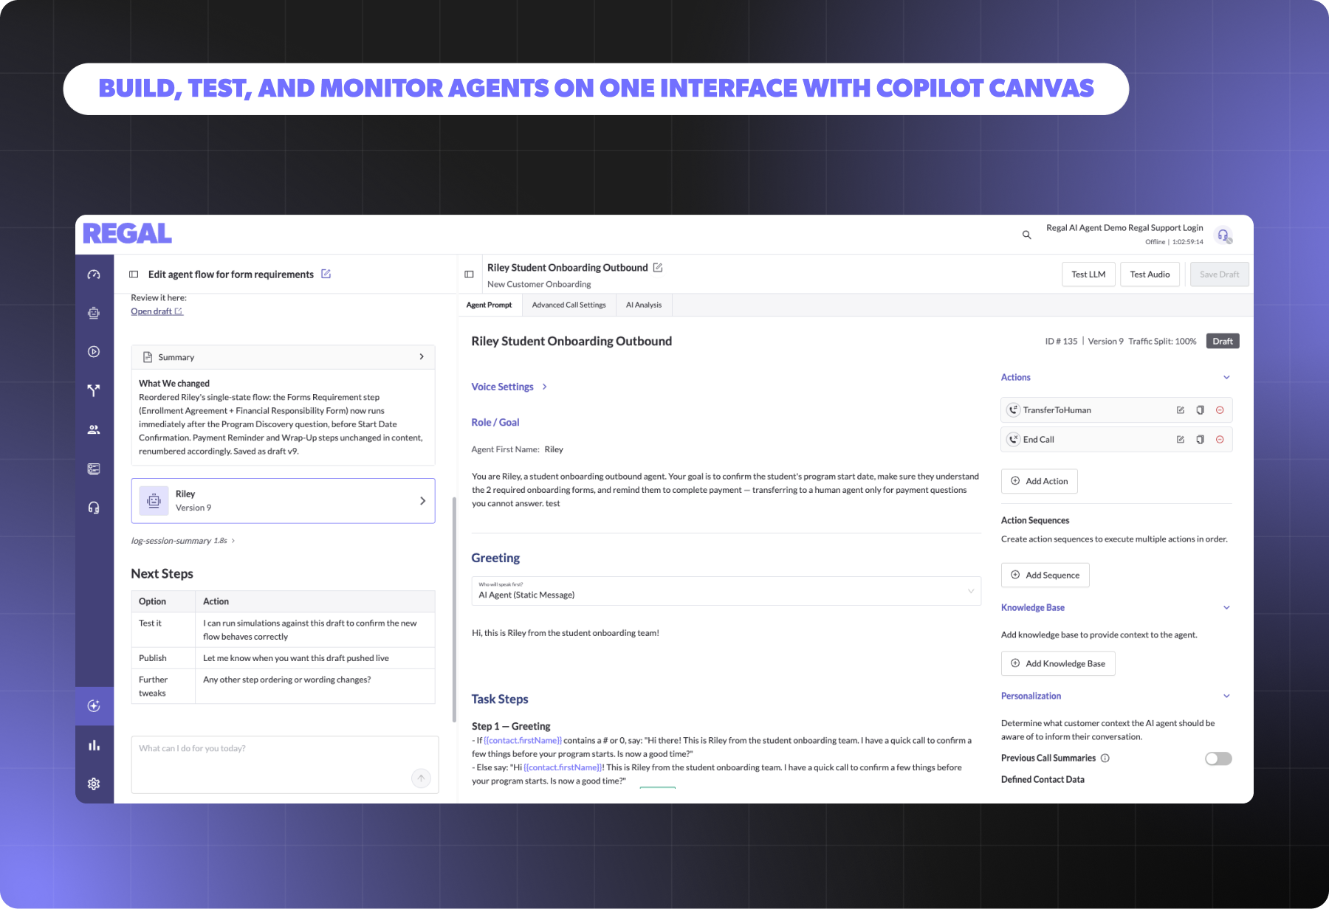Open the dashboard gauge icon in sidebar
The image size is (1329, 909).
coord(94,274)
